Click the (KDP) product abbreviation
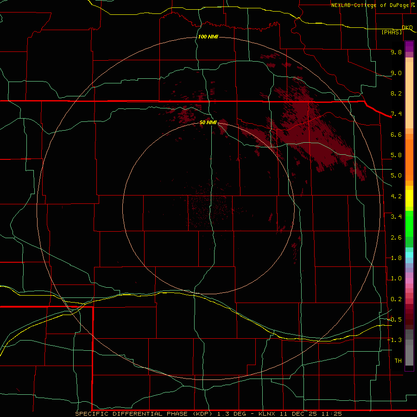This screenshot has height=417, width=417. tap(202, 414)
